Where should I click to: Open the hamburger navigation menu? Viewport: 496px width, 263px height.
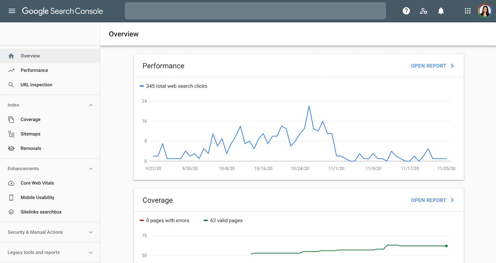coord(12,11)
